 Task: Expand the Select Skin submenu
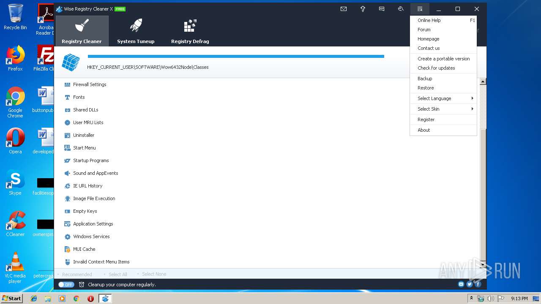(x=443, y=109)
